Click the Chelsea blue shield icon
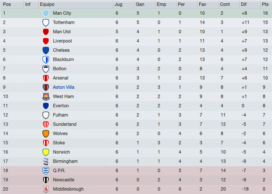 pos(46,50)
